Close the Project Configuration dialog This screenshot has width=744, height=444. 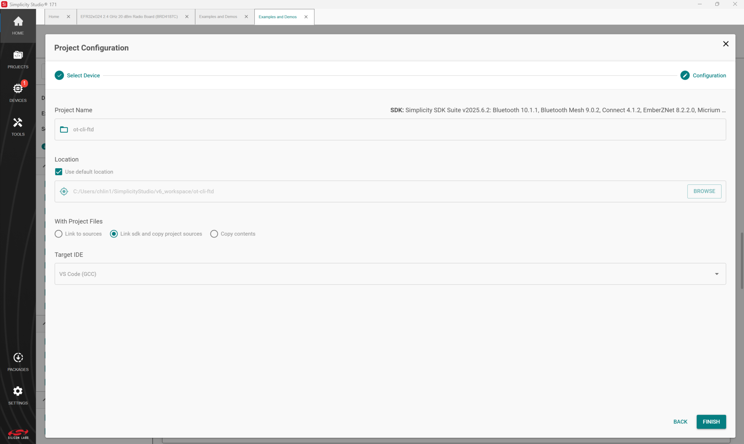click(726, 44)
